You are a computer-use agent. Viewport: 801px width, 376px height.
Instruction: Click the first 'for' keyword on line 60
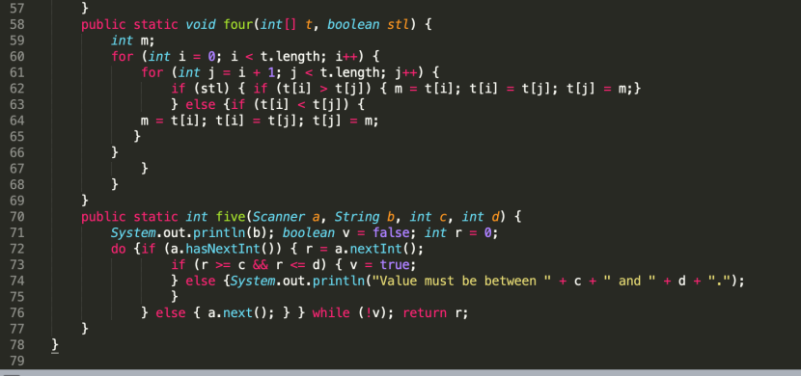pos(123,57)
